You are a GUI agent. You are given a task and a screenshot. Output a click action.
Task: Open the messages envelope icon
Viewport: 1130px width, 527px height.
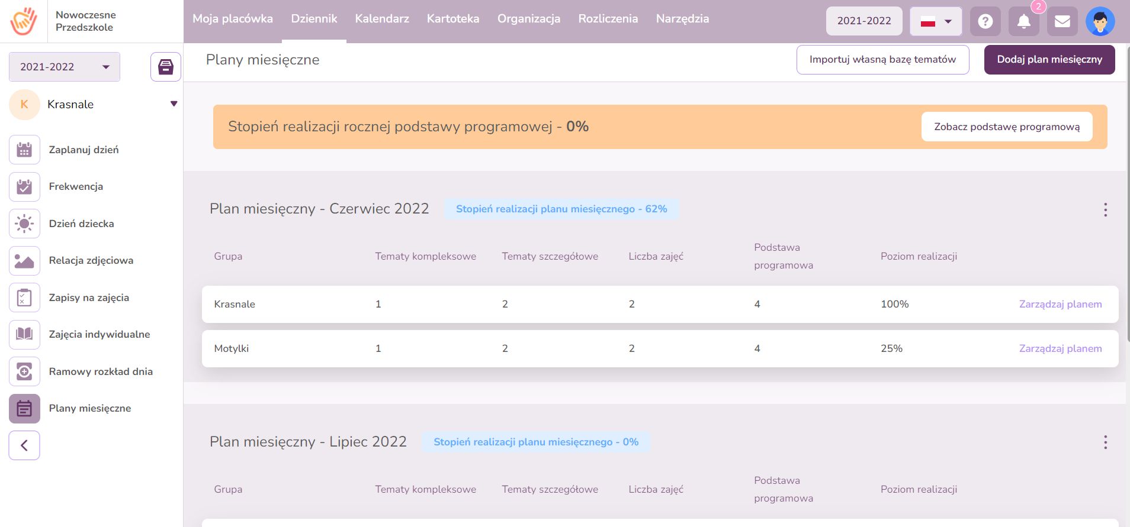tap(1062, 21)
